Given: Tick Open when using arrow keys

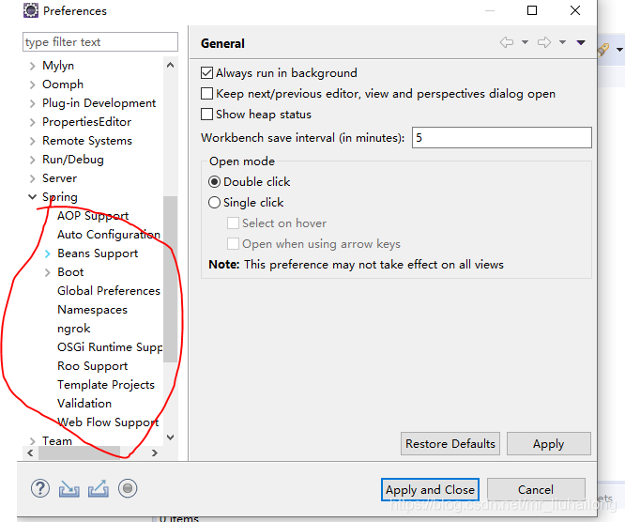Looking at the screenshot, I should (x=233, y=244).
